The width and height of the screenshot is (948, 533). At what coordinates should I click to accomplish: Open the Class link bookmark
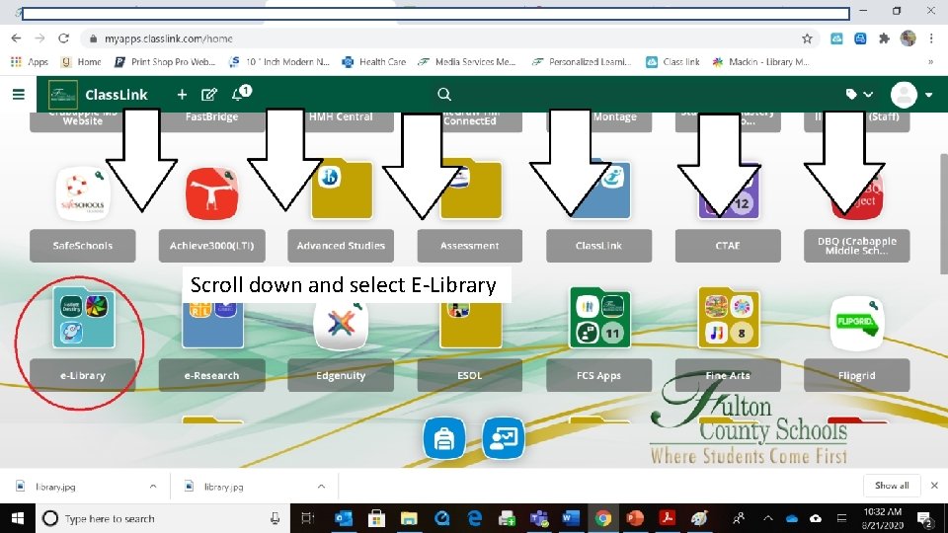pos(672,61)
